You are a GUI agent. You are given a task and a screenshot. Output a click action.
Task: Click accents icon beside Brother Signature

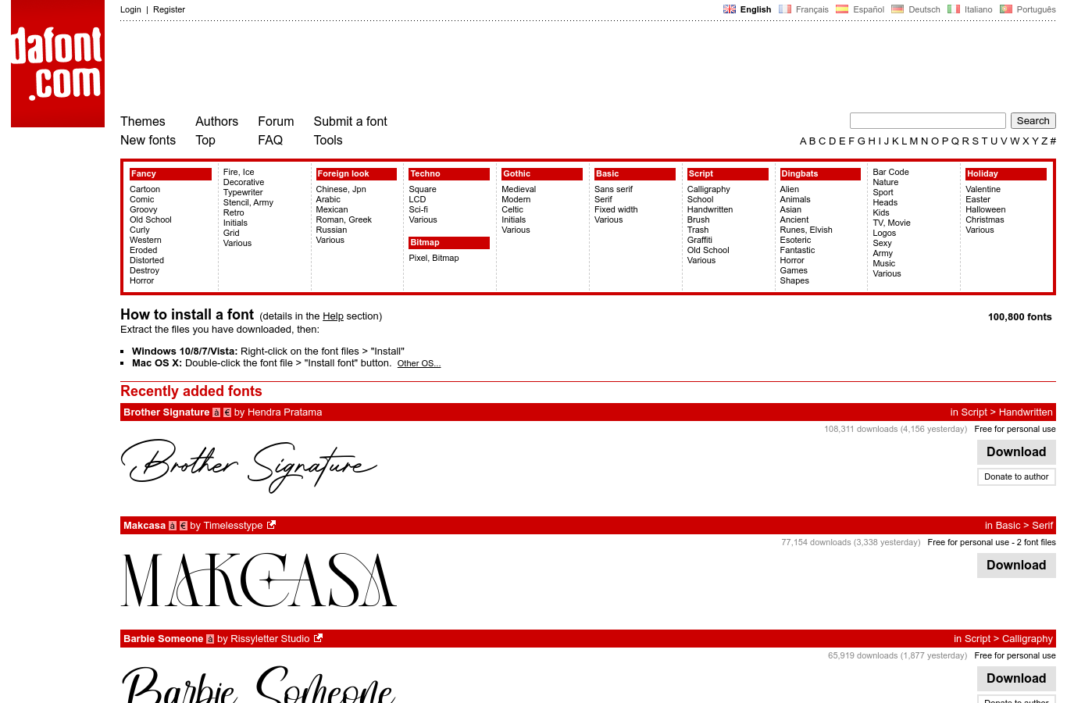(216, 412)
